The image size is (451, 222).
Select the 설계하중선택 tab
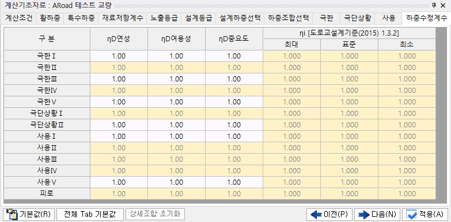pyautogui.click(x=240, y=18)
